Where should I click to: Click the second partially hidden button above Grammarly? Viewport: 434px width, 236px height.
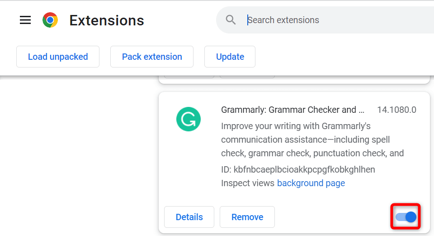247,77
